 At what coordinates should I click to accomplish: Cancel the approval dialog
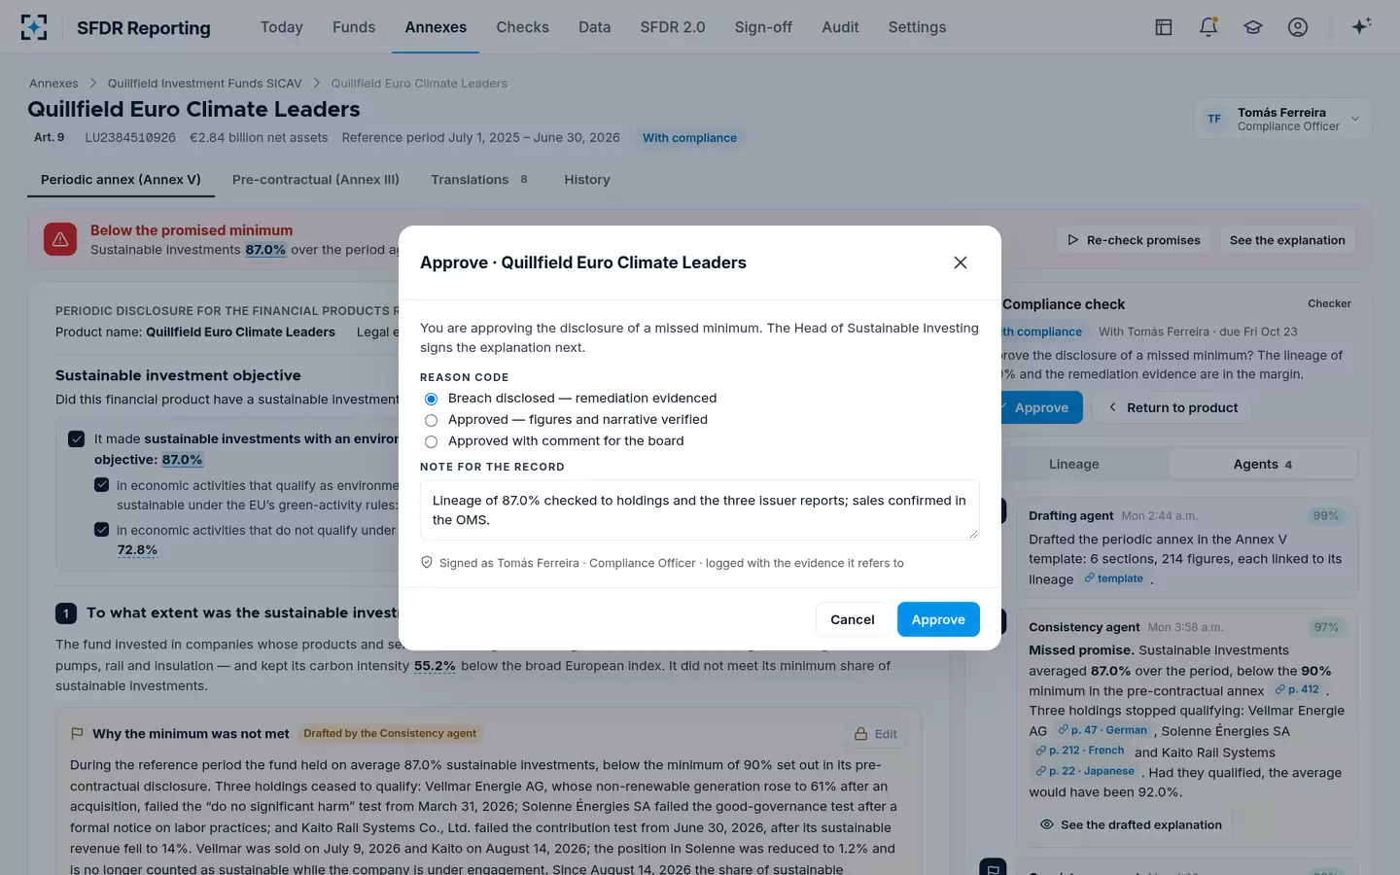click(853, 619)
